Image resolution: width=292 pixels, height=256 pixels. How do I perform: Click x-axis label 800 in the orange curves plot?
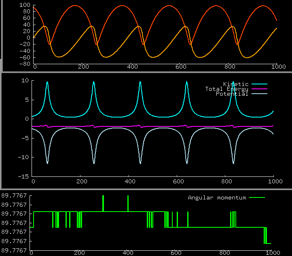coord(230,67)
